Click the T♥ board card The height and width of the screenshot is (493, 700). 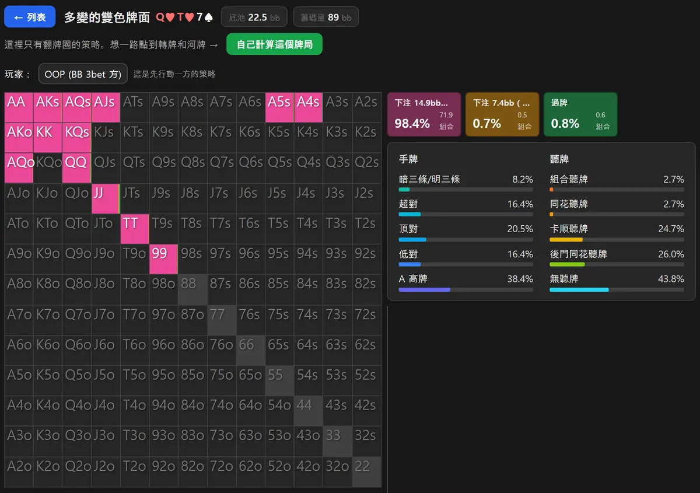[x=185, y=18]
